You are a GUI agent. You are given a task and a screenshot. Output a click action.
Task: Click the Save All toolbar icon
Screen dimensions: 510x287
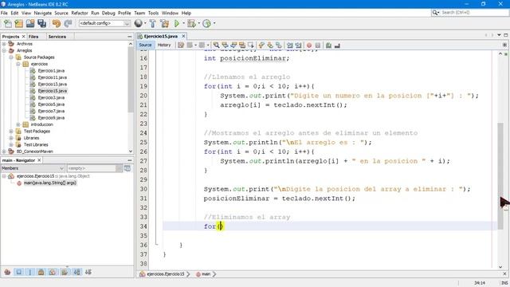[x=41, y=23]
